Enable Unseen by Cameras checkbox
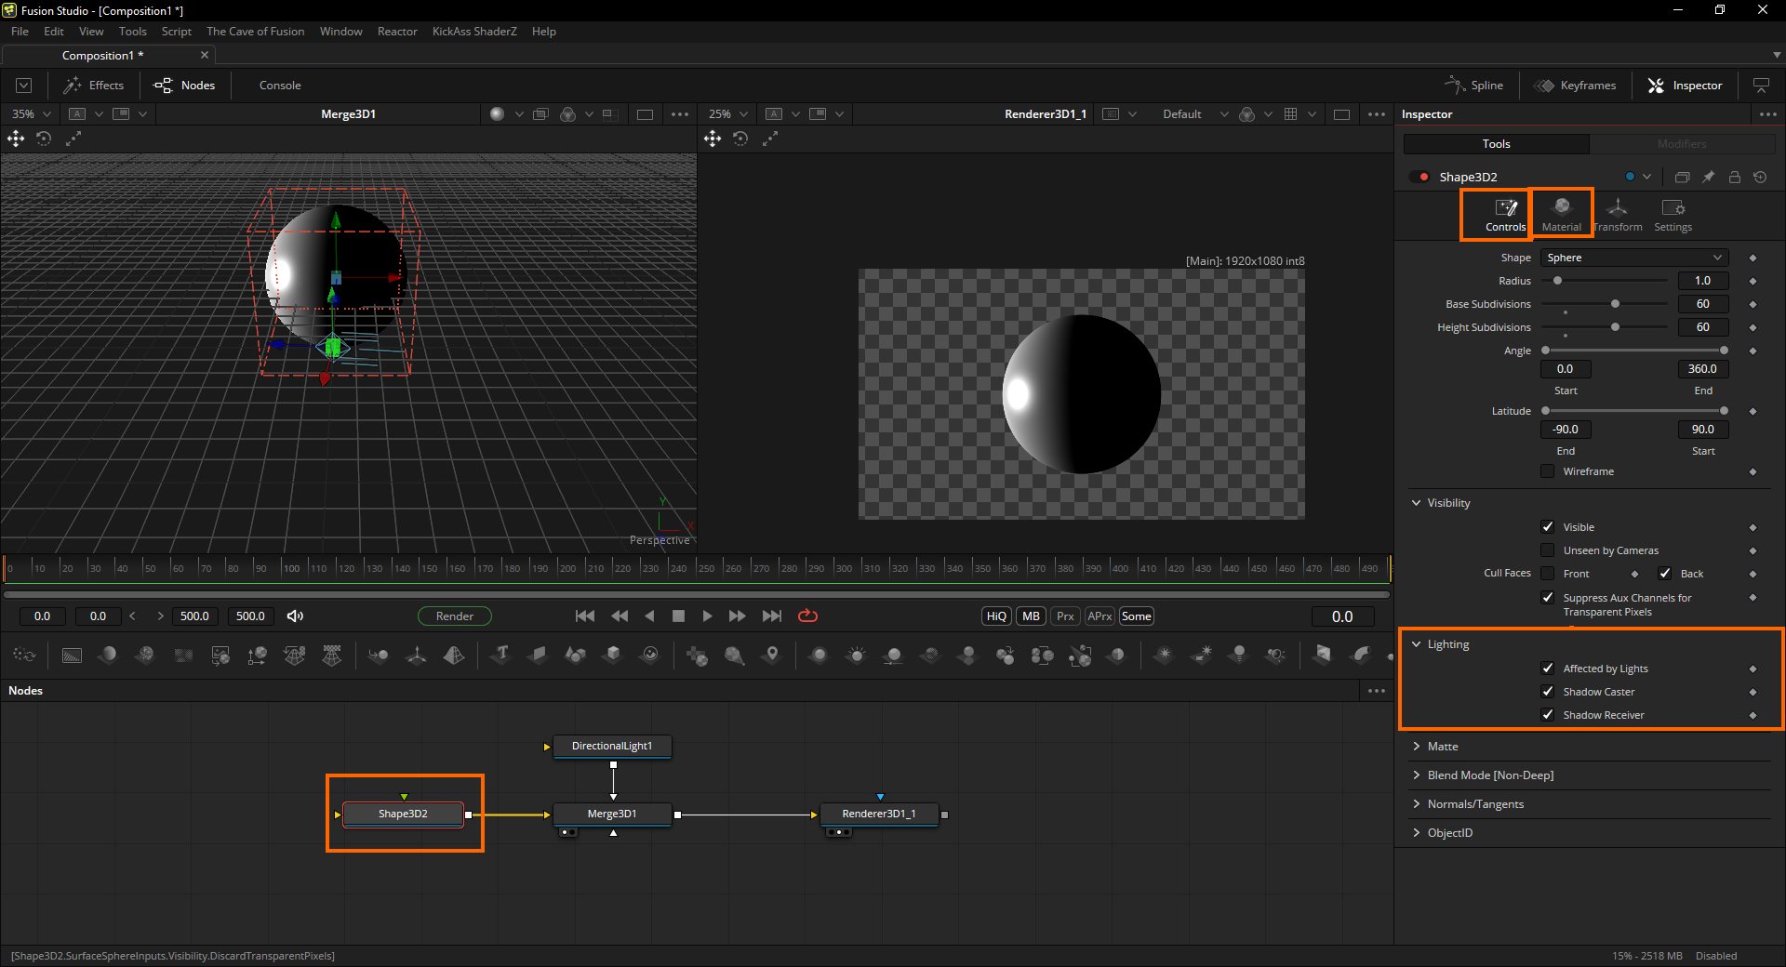 point(1548,550)
